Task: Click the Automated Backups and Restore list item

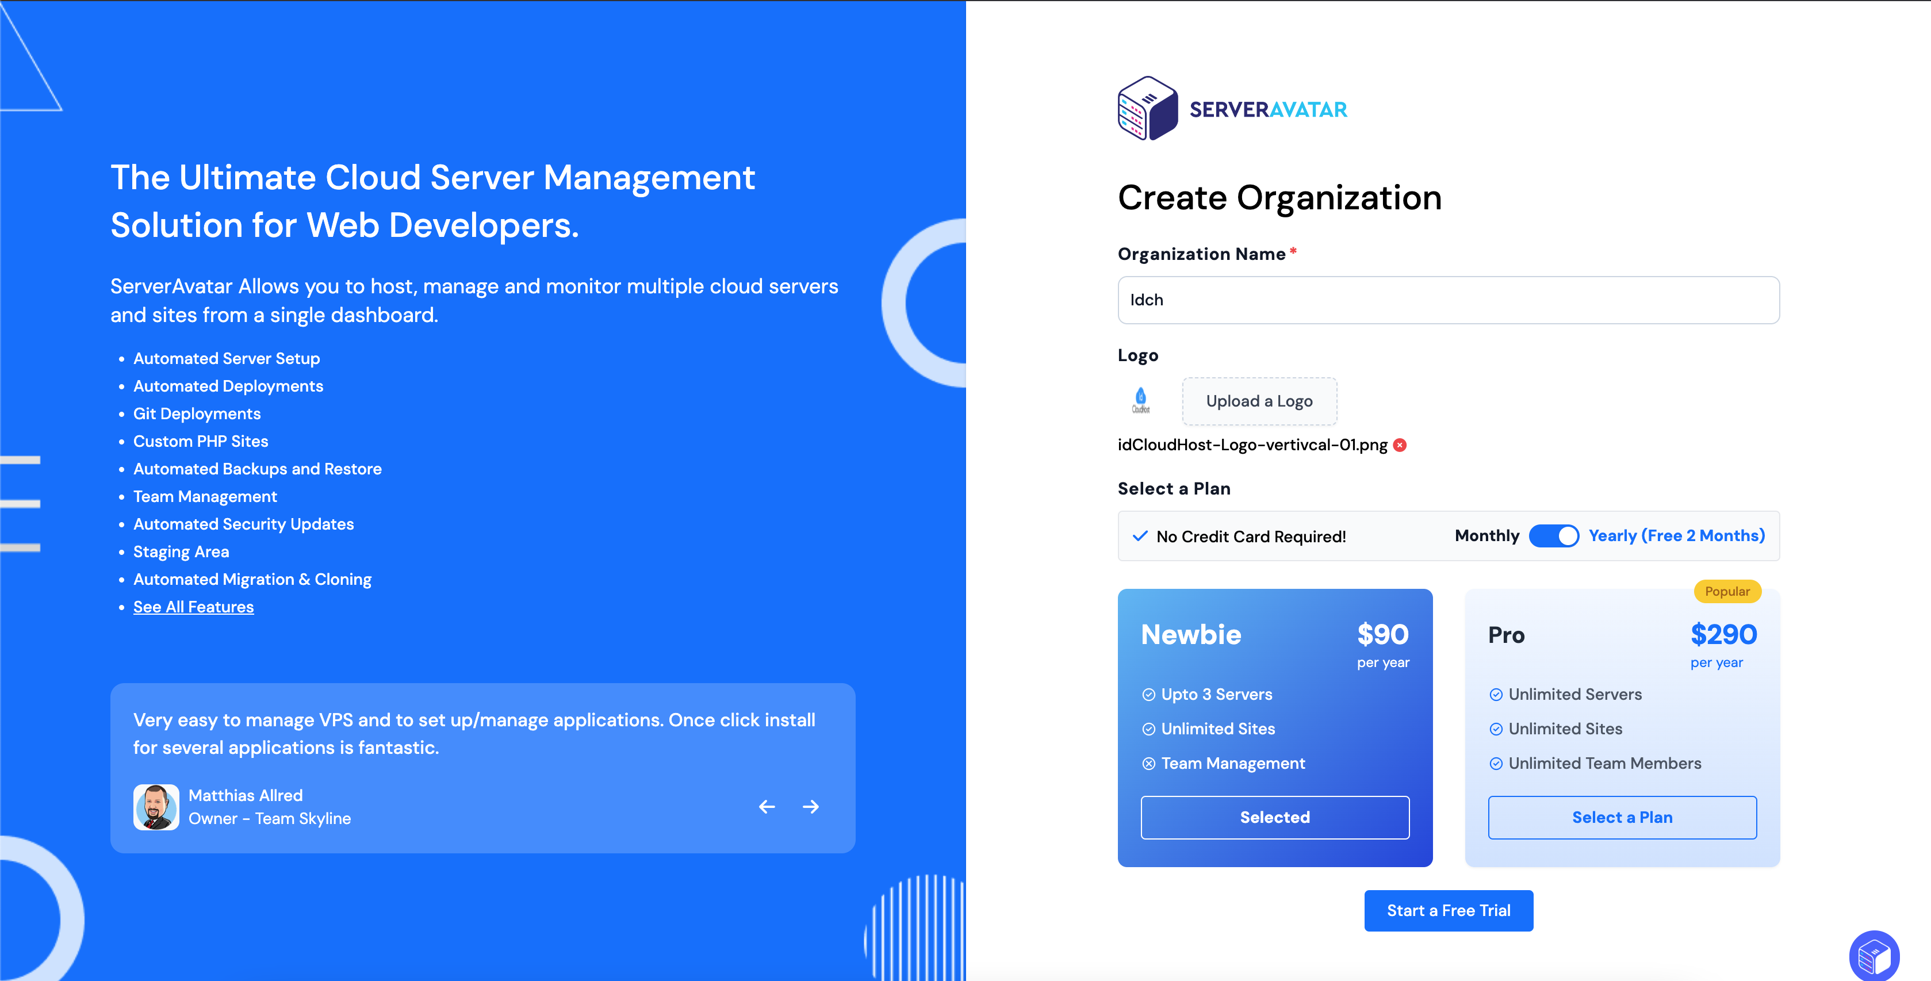Action: [x=257, y=469]
